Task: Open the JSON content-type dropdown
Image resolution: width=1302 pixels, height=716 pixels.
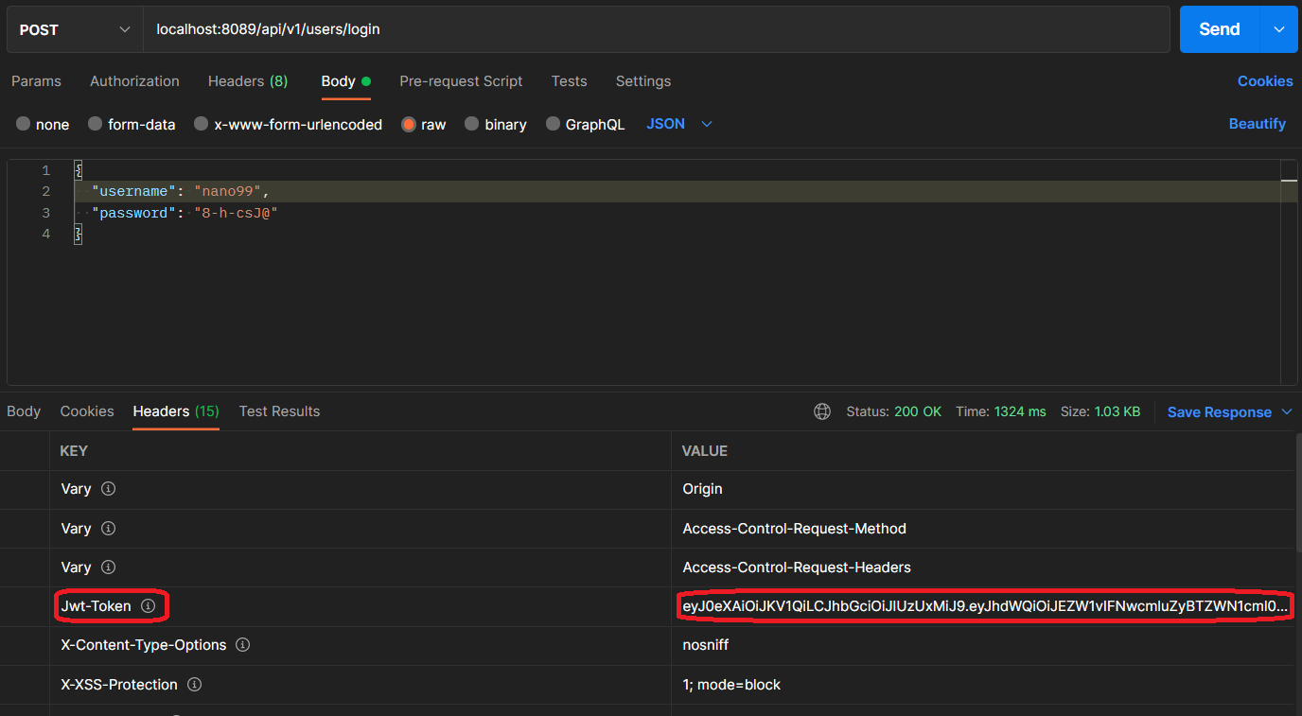Action: click(677, 124)
